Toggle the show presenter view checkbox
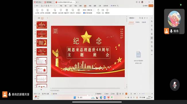187x104 pixels. click(84, 13)
